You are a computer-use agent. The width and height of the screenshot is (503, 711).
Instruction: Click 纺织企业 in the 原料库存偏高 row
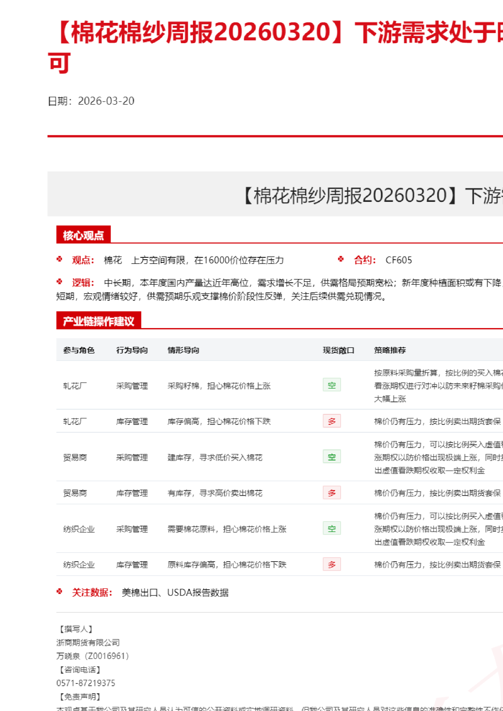[x=79, y=565]
